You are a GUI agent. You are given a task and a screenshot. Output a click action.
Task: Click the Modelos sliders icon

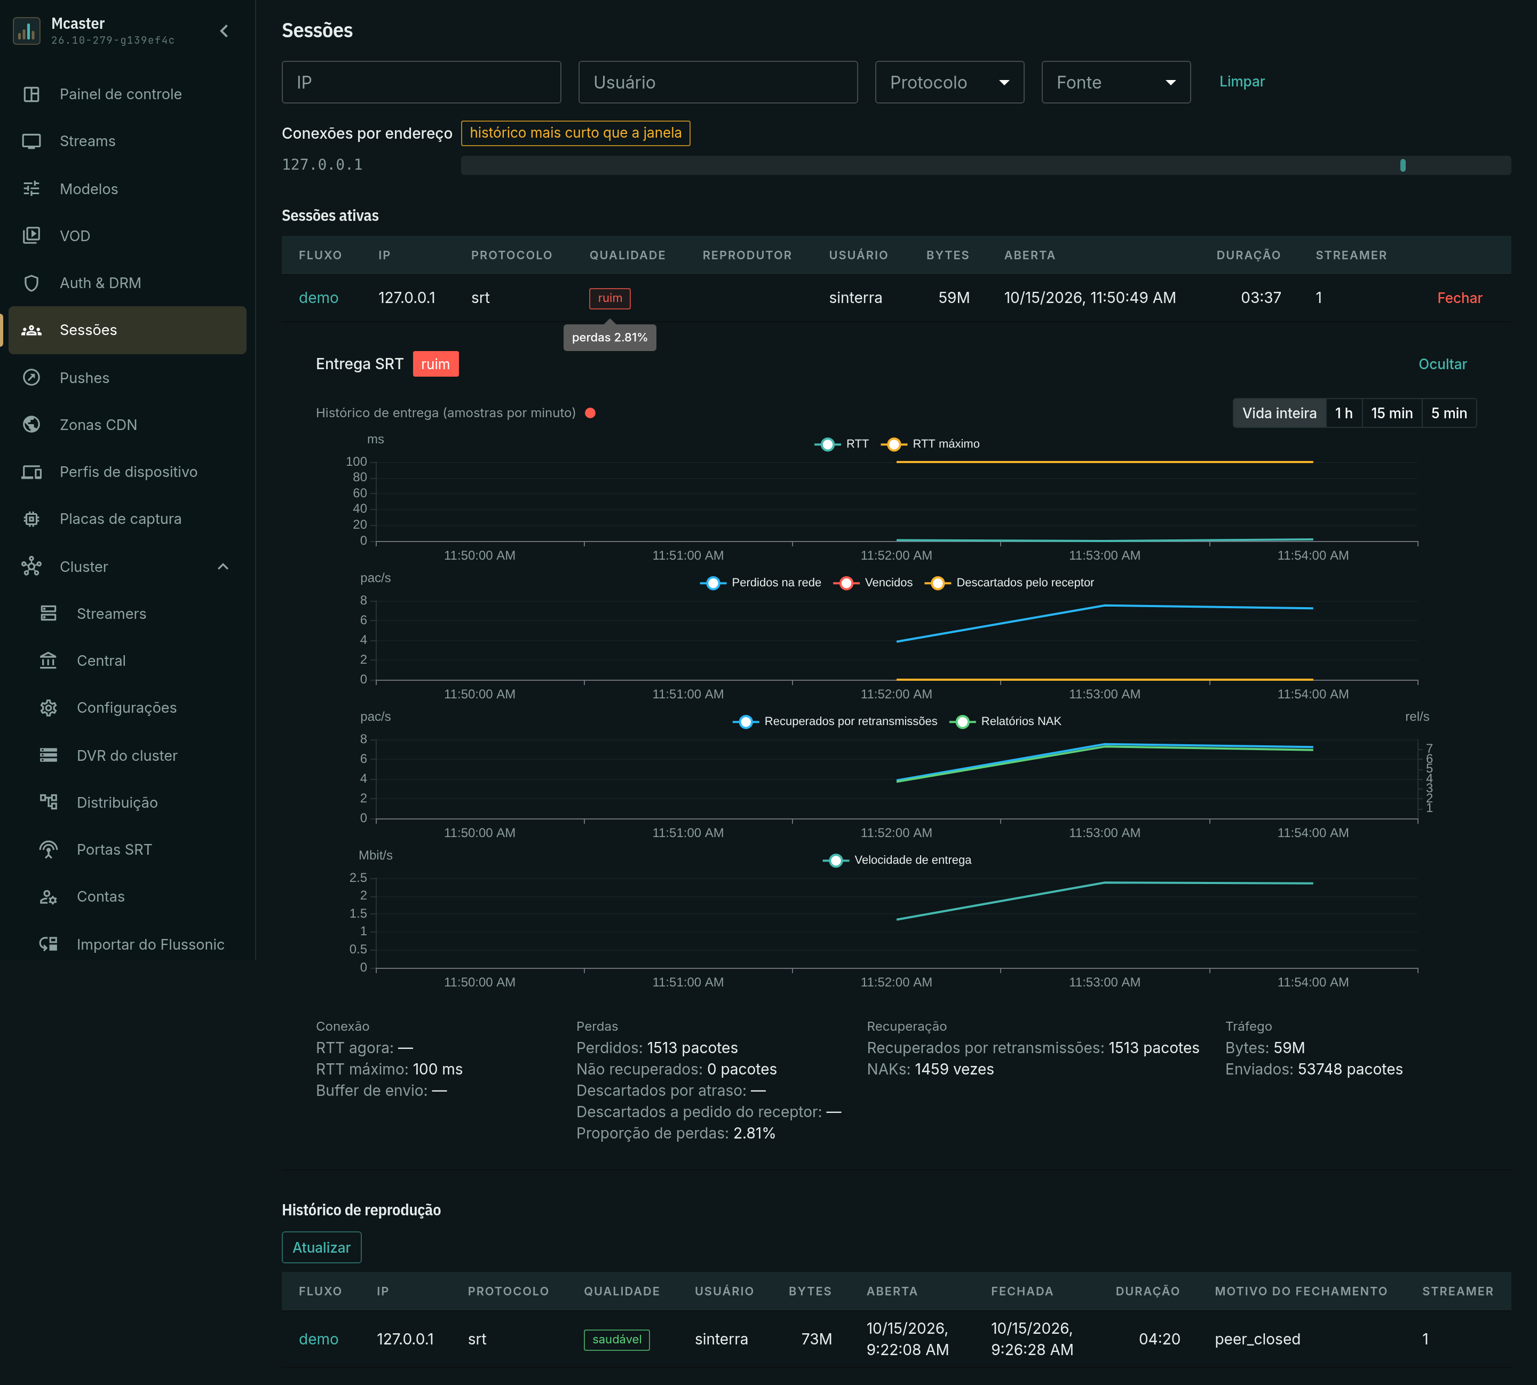point(31,189)
